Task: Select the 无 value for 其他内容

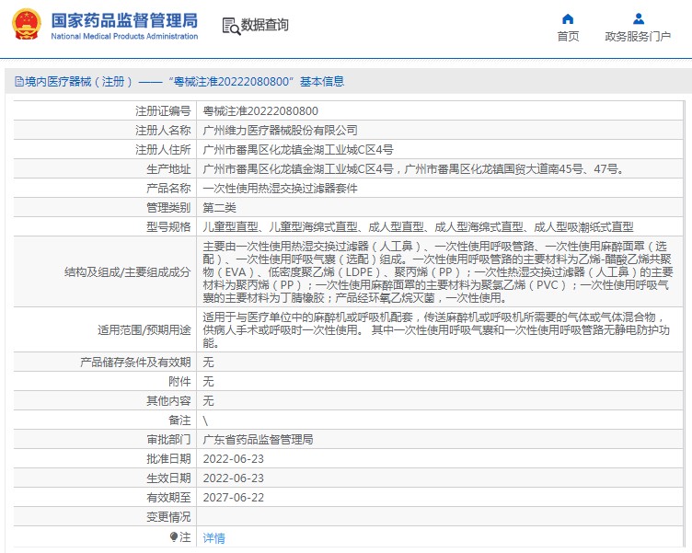Action: coord(208,401)
